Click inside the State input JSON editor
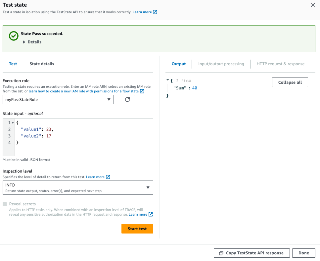This screenshot has width=320, height=261. coord(83,136)
